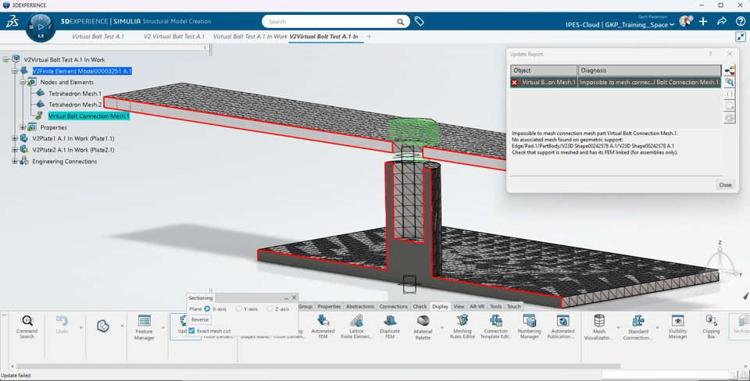Image resolution: width=750 pixels, height=381 pixels.
Task: Open Connection Template Editor
Action: 496,327
